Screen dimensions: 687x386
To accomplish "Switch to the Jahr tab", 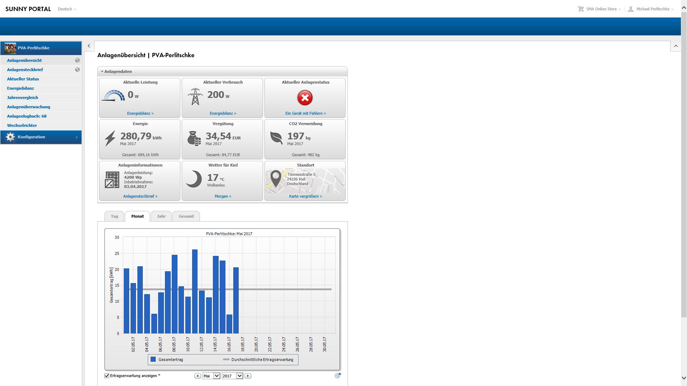I will coord(161,216).
